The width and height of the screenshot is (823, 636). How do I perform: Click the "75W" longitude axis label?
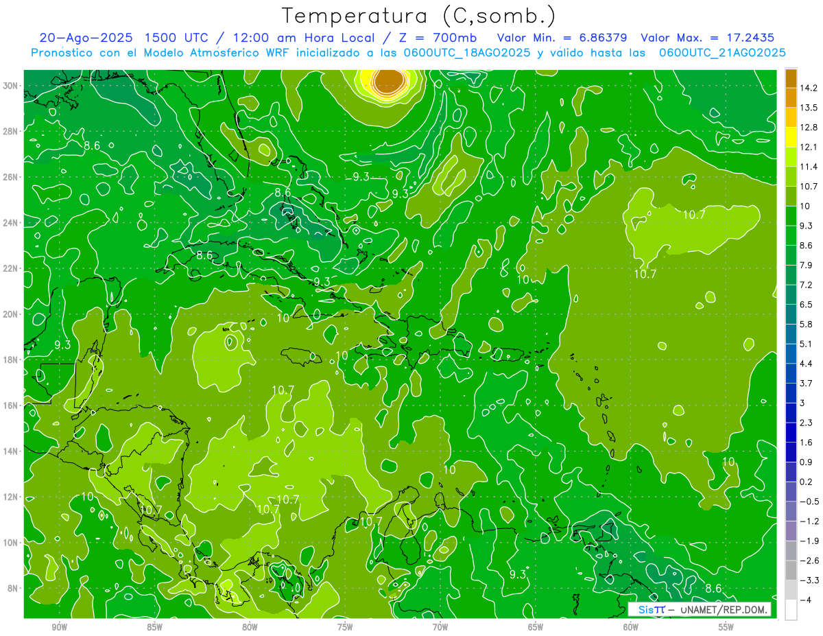pos(345,627)
